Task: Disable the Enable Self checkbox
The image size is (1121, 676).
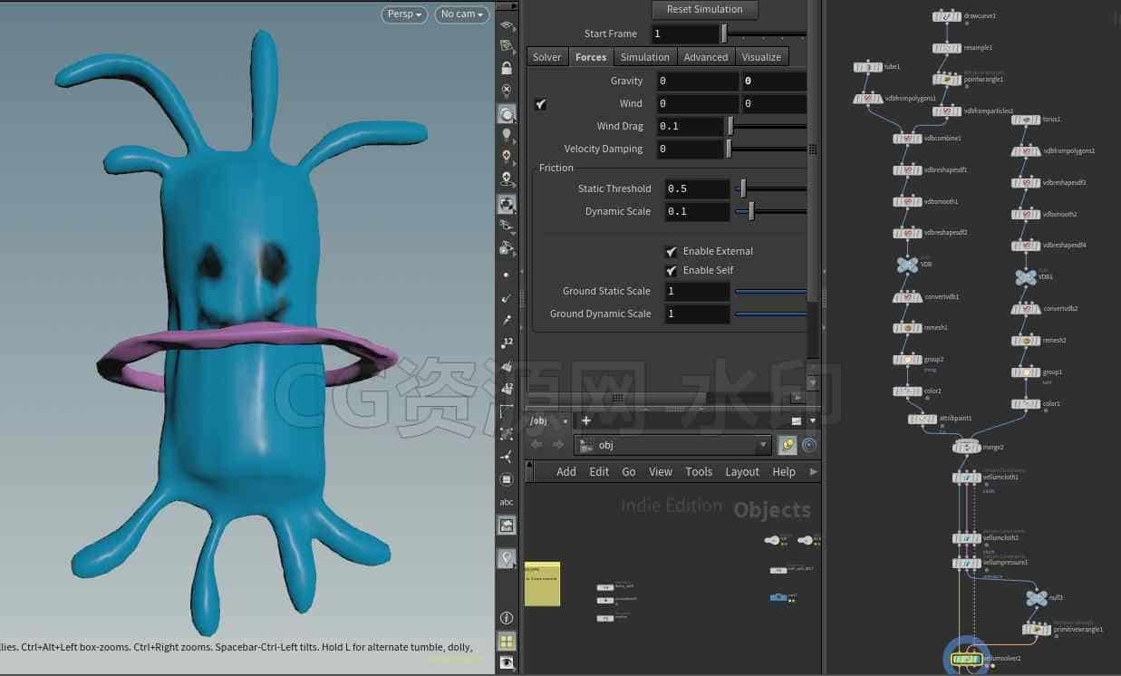Action: point(671,271)
